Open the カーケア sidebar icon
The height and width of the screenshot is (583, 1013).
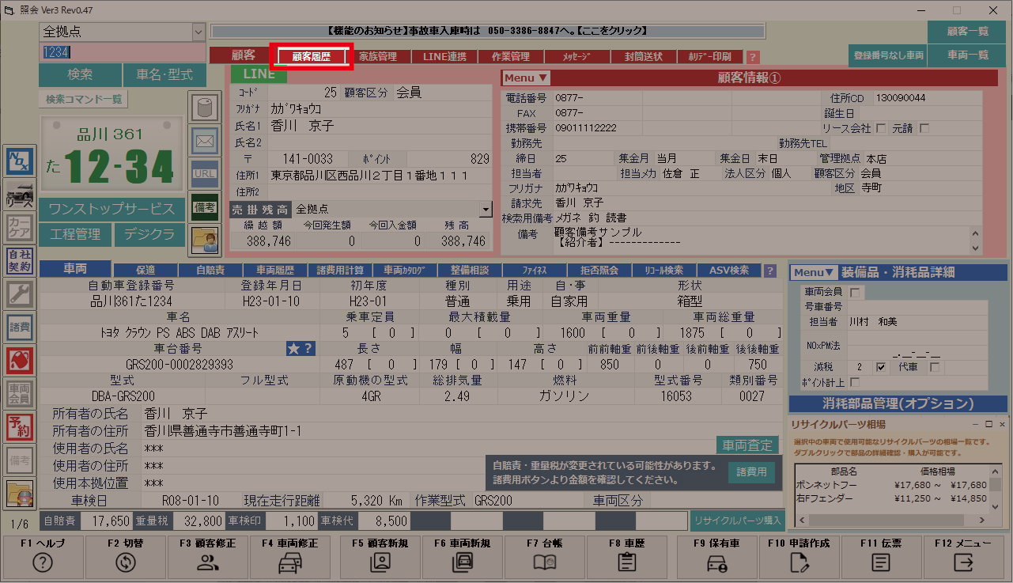pyautogui.click(x=20, y=229)
